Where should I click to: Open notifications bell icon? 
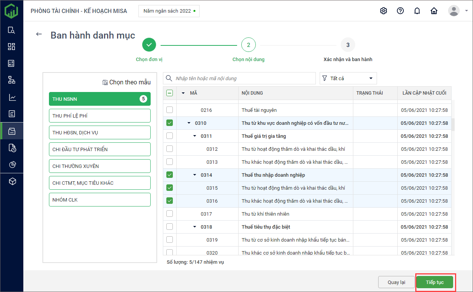coord(417,11)
